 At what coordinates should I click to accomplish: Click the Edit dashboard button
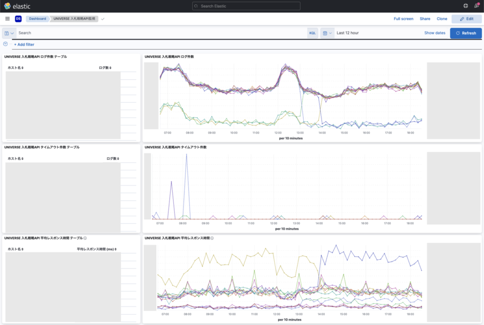click(467, 19)
